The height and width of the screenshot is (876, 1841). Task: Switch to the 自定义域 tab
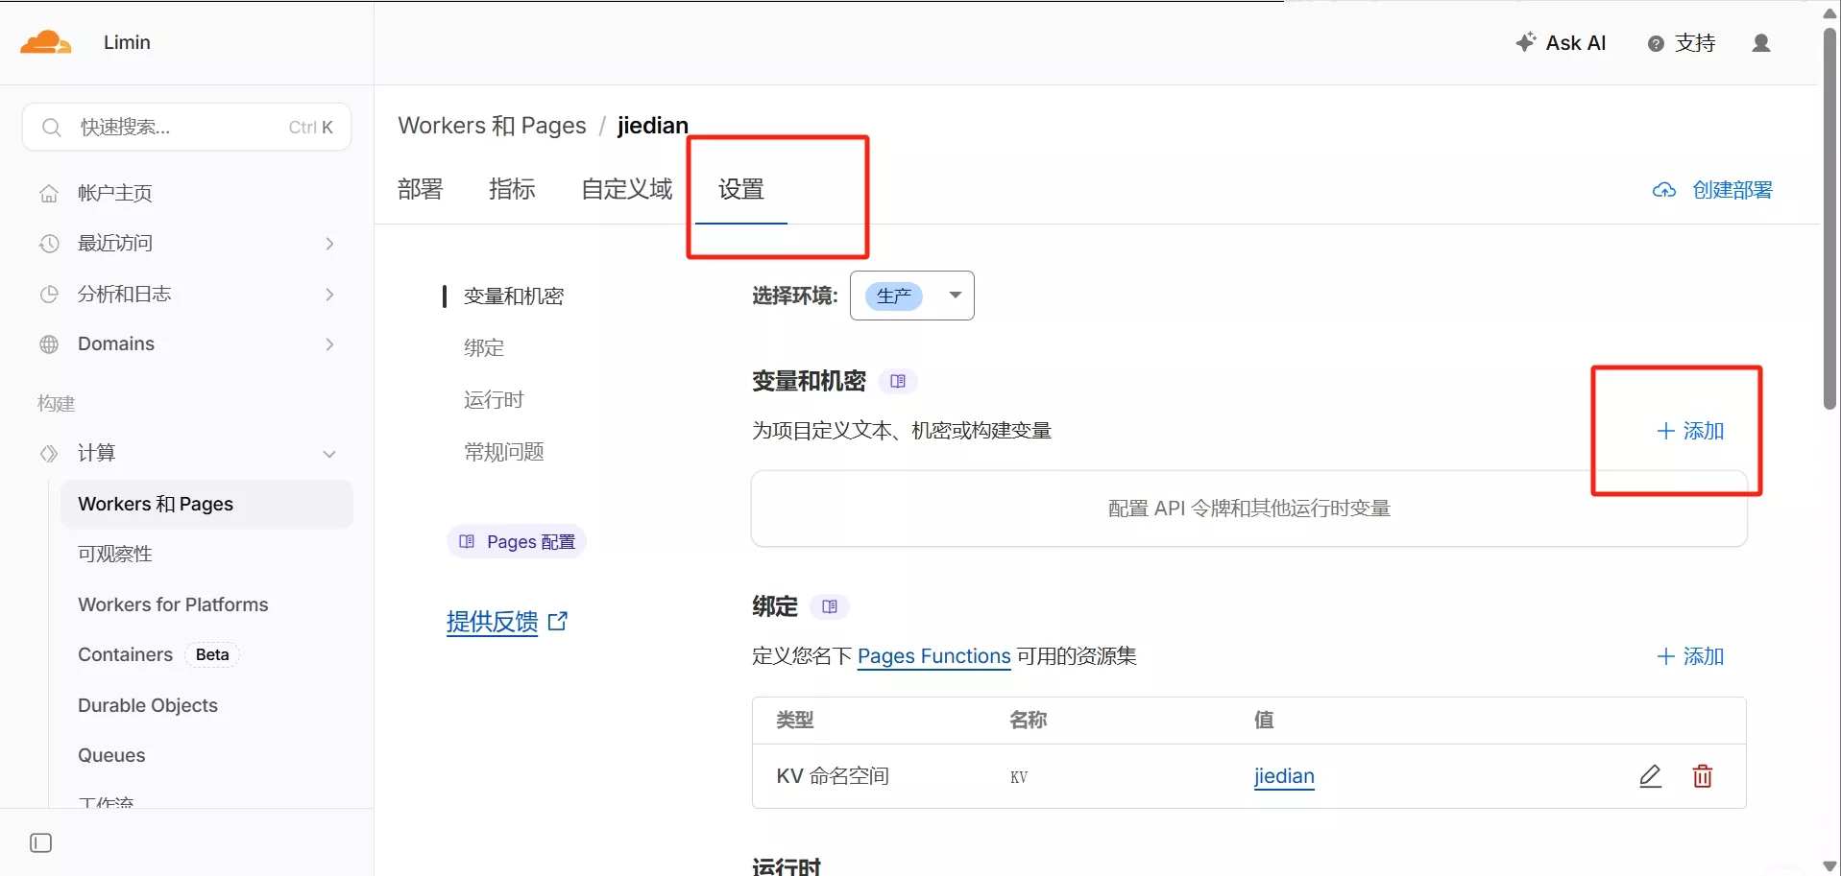click(x=627, y=189)
